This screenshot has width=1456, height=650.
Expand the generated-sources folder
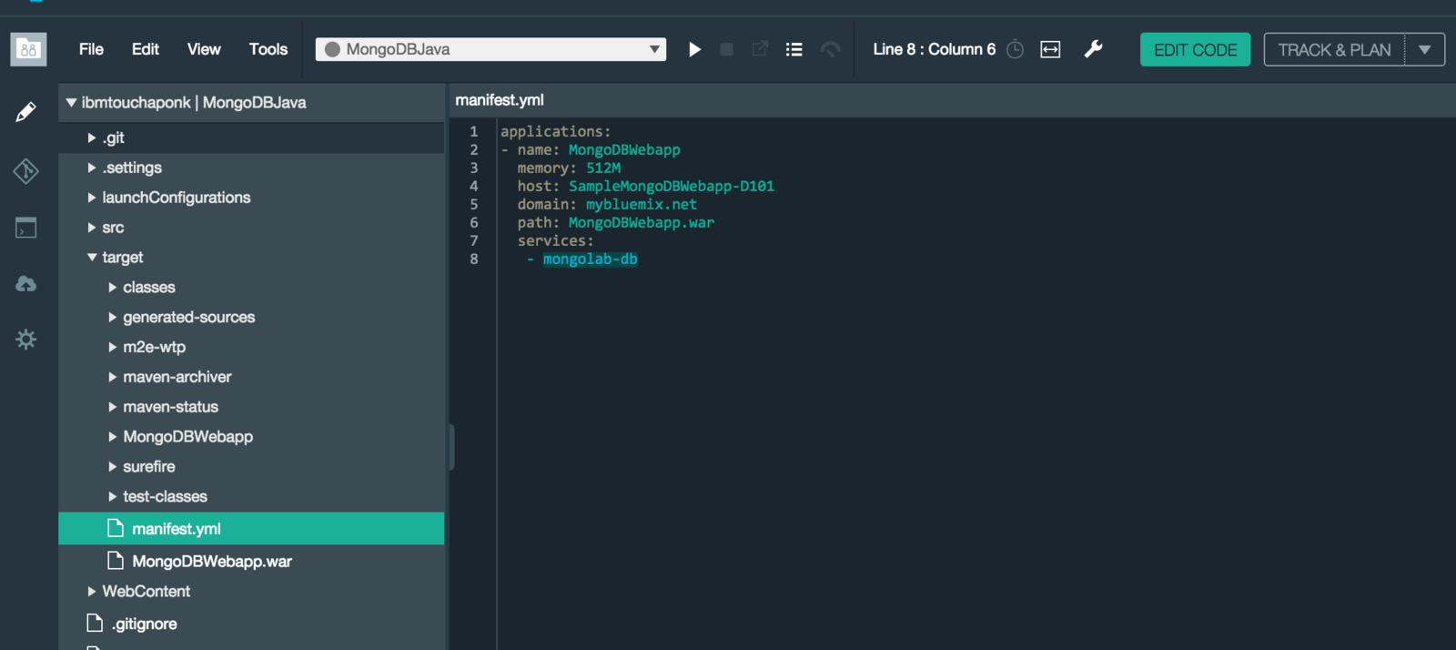(113, 317)
